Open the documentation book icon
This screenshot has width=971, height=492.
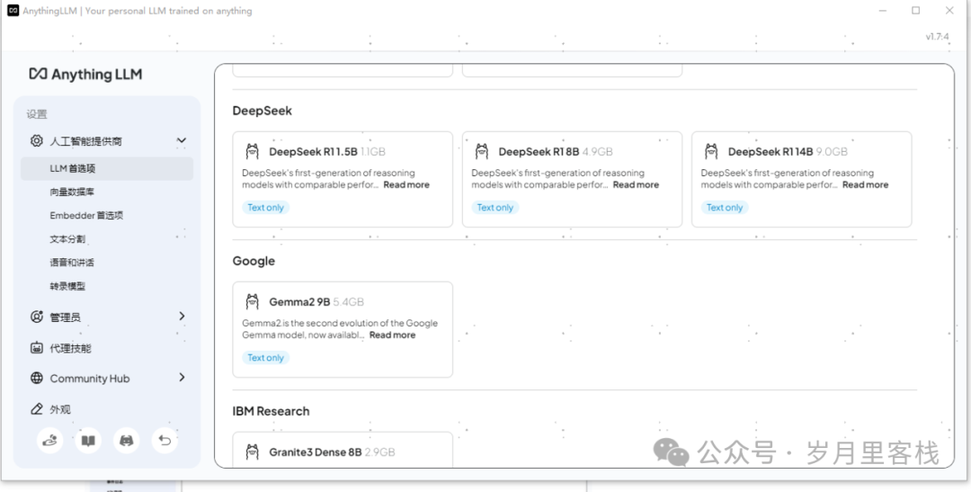88,441
